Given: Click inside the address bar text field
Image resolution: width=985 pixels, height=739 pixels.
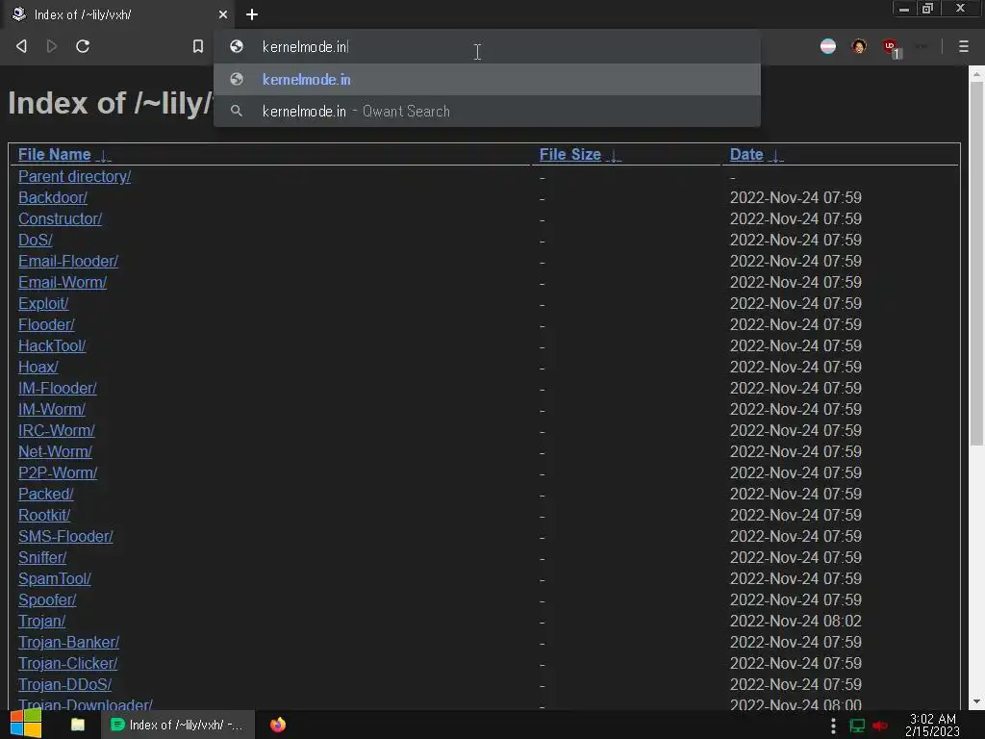Looking at the screenshot, I should (487, 47).
